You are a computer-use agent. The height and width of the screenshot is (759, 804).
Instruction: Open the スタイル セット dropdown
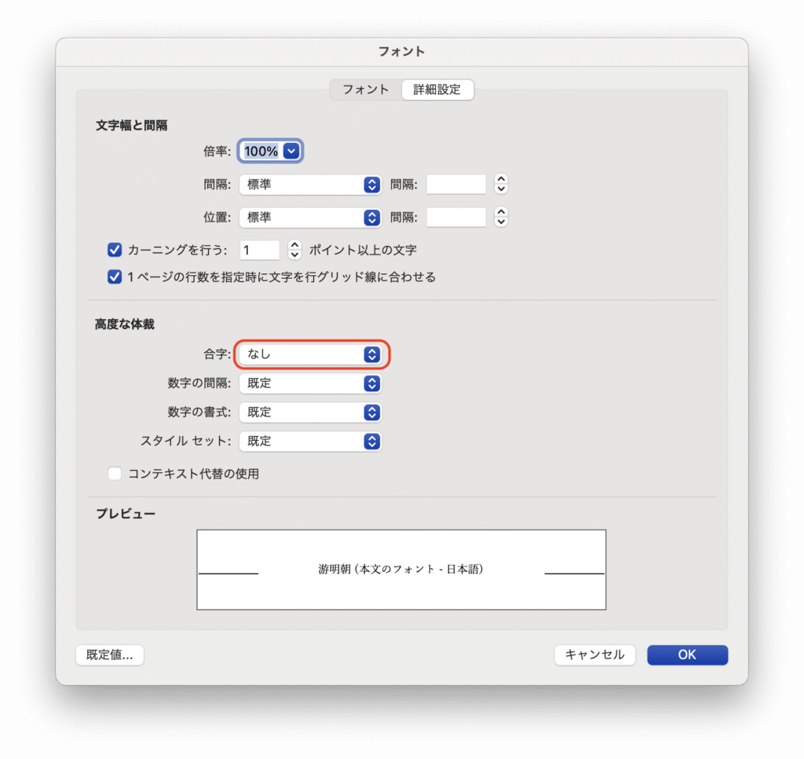(x=310, y=442)
